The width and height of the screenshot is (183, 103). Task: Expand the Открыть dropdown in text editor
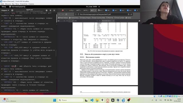click(5, 10)
